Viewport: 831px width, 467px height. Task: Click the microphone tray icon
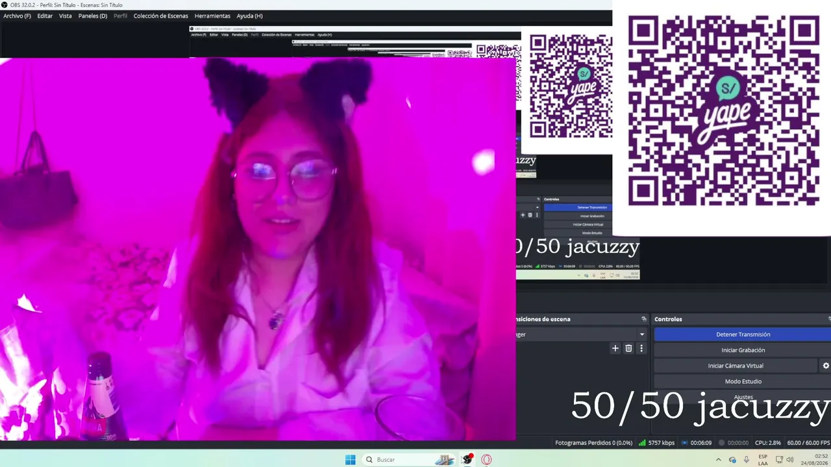point(747,460)
